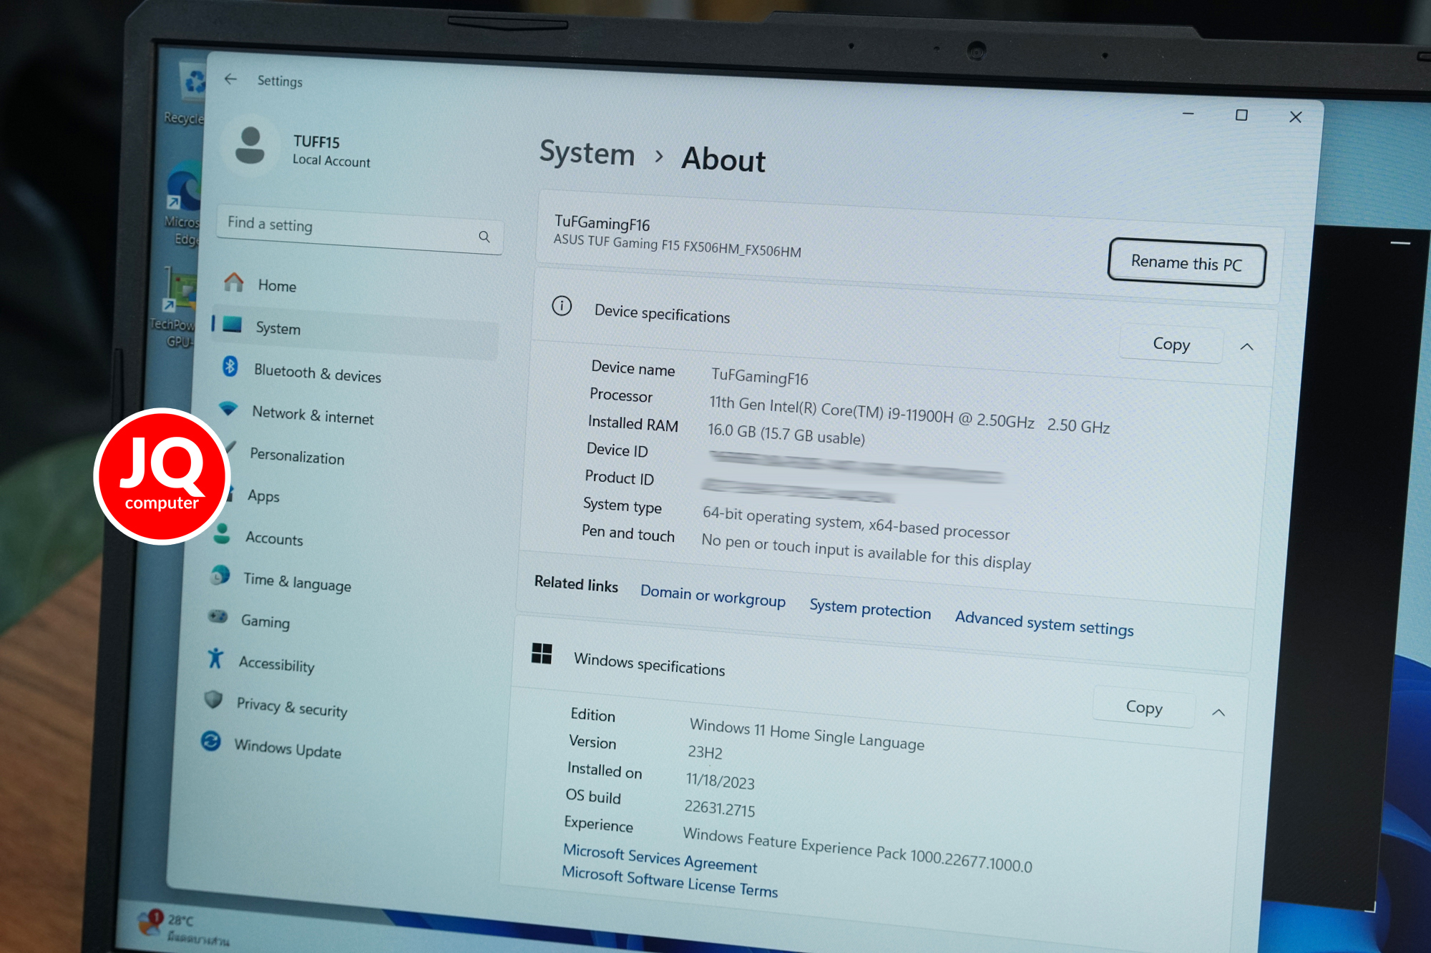1431x953 pixels.
Task: Click the back arrow in Settings
Action: [230, 79]
